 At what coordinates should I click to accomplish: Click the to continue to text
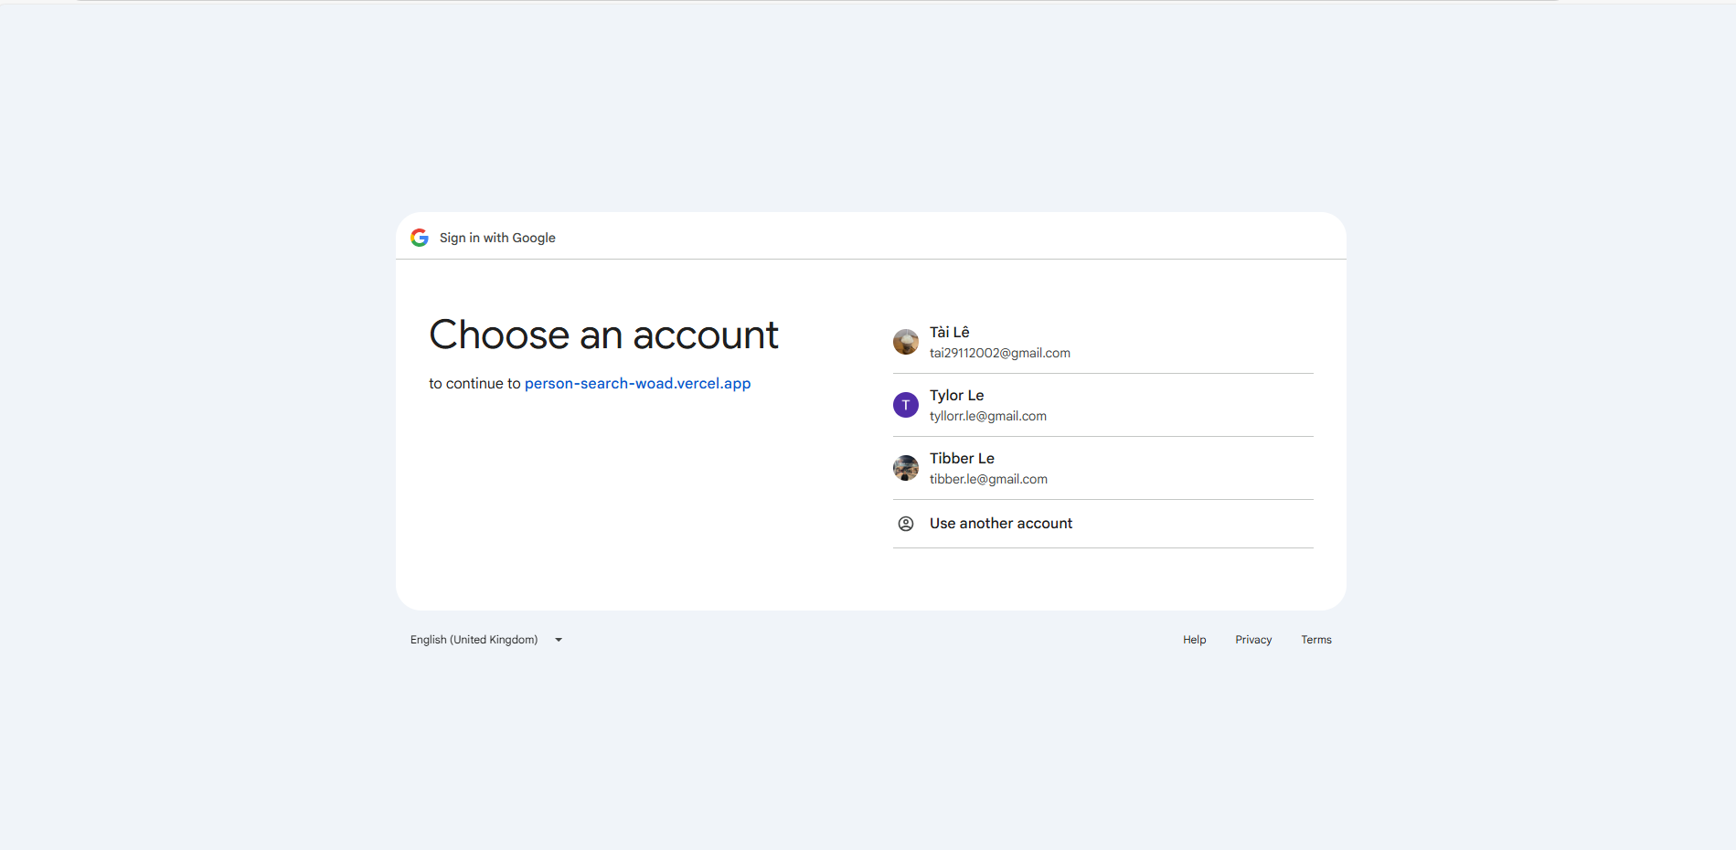[x=475, y=383]
